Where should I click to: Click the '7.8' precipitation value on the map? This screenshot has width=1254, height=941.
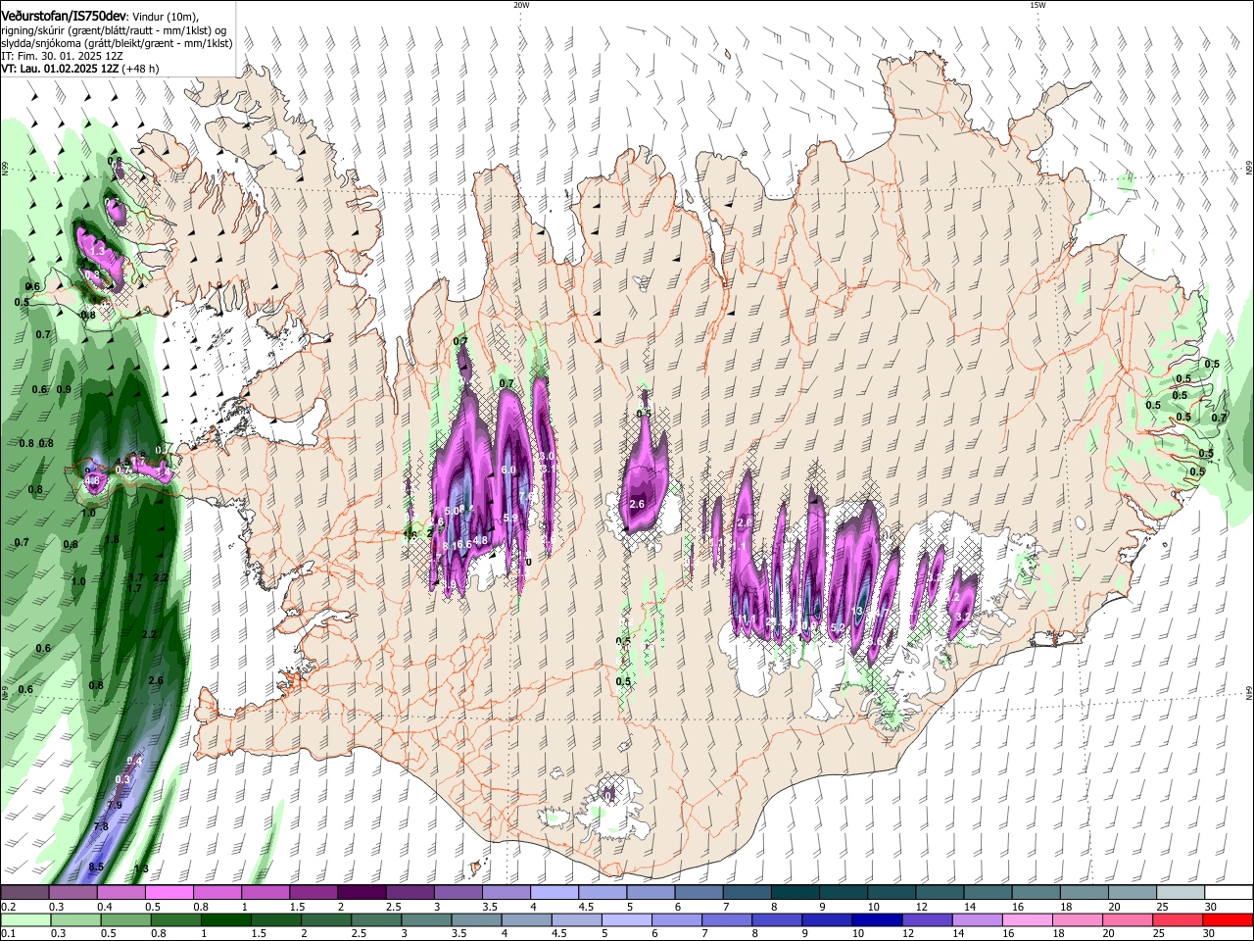pyautogui.click(x=100, y=827)
